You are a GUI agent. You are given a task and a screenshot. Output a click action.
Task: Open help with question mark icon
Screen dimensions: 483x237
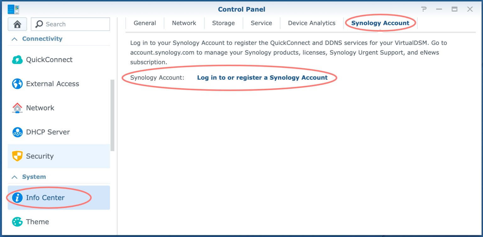(424, 9)
